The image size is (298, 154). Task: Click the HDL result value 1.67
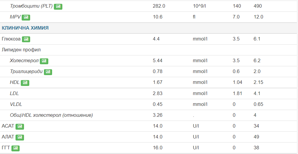point(157,82)
